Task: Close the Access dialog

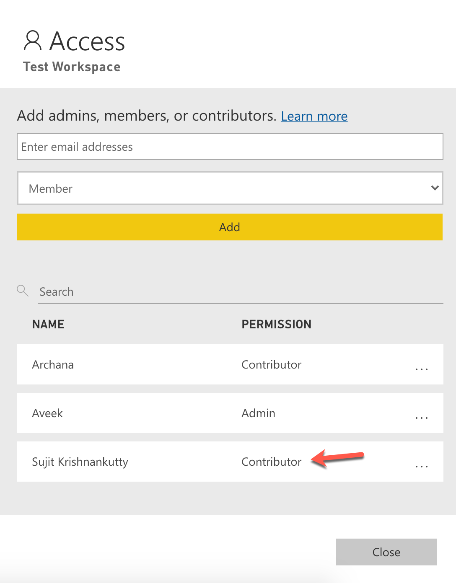Action: (386, 552)
